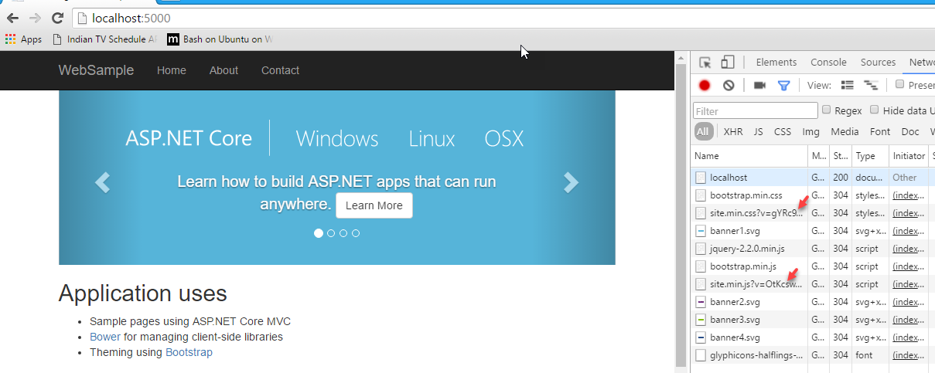Enable the Regex checkbox
The width and height of the screenshot is (935, 373).
(x=827, y=110)
